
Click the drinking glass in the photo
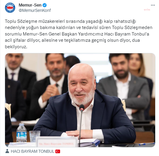coord(35,136)
